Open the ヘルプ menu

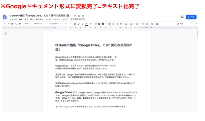coord(65,20)
